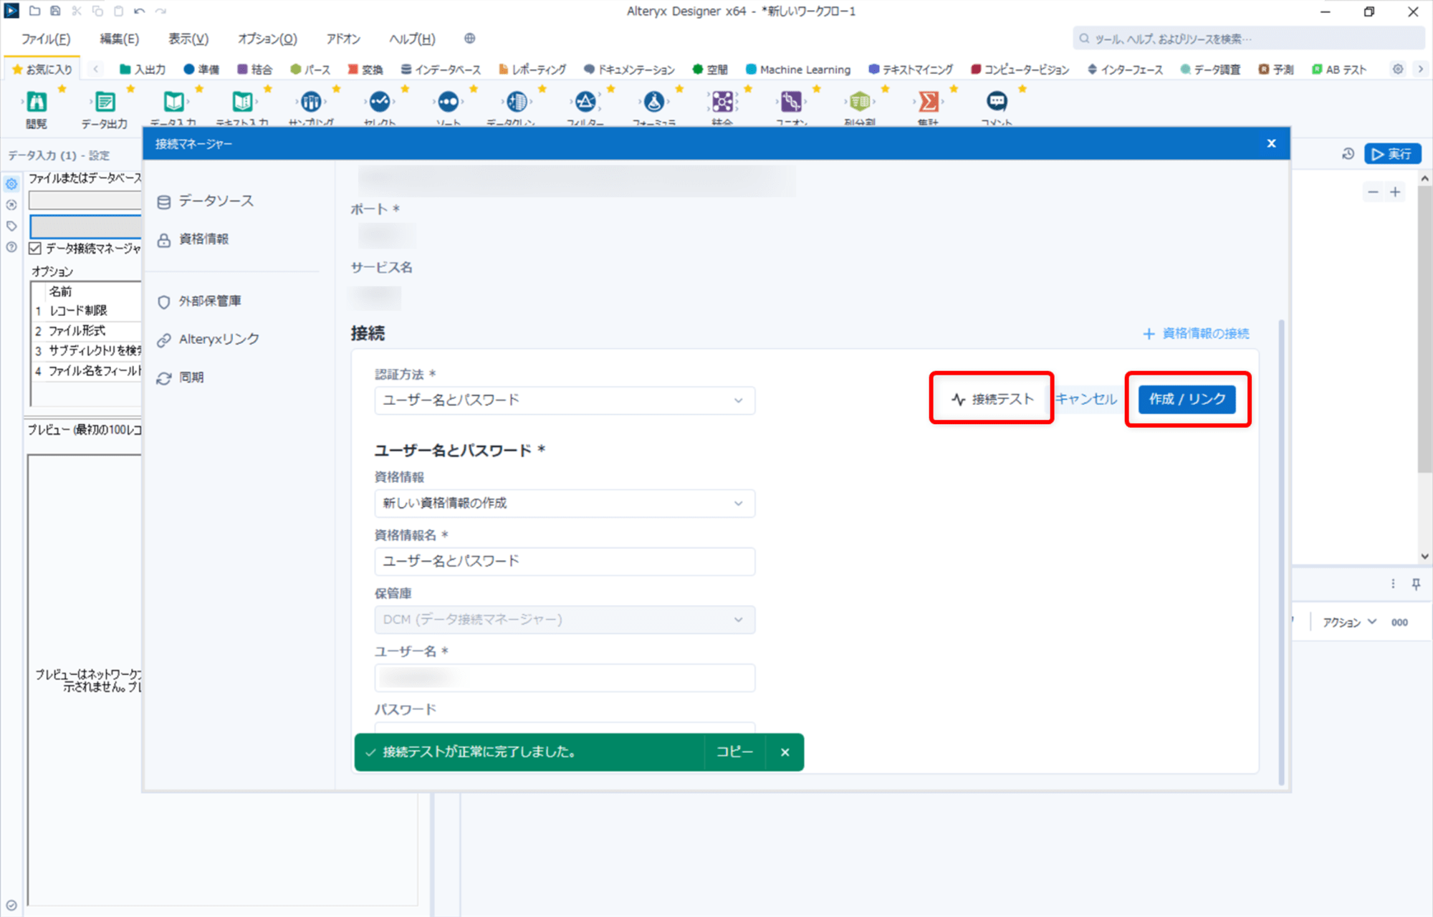1433x917 pixels.
Task: Open 外部保管庫 in sidebar
Action: point(199,302)
